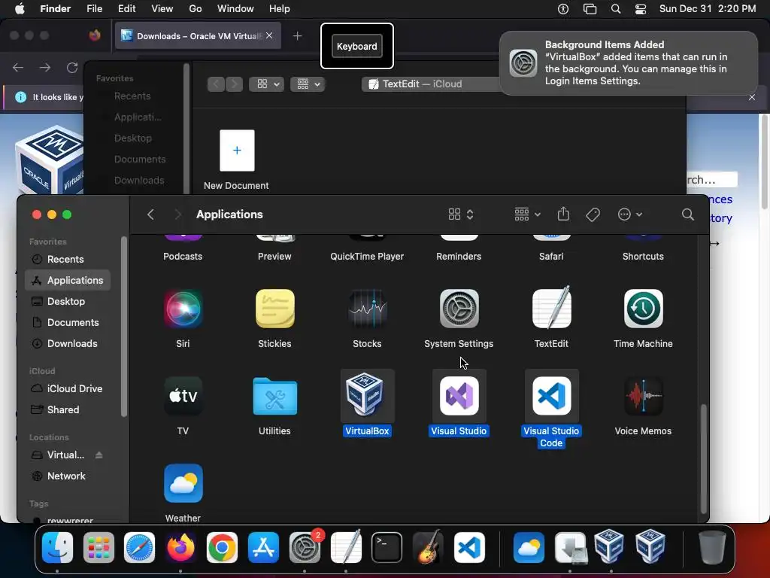Dismiss the Firefox info bar with X
The width and height of the screenshot is (770, 578).
tap(752, 97)
